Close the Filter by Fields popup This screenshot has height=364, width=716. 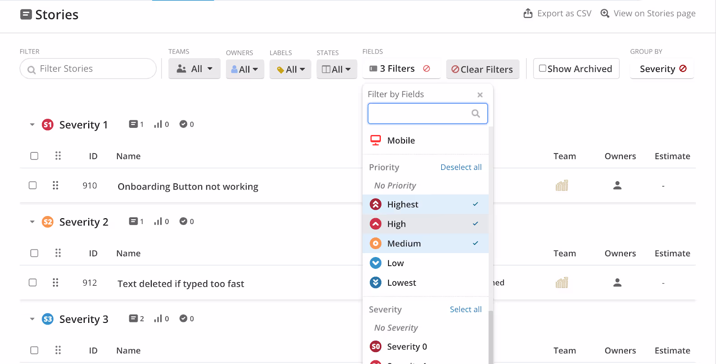tap(480, 95)
